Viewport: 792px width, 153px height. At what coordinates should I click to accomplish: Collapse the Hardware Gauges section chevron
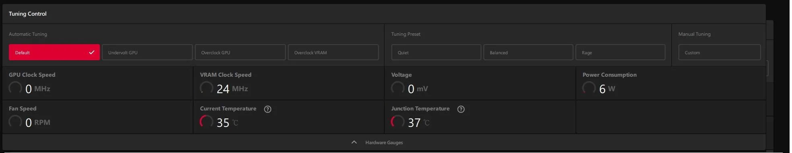click(354, 142)
